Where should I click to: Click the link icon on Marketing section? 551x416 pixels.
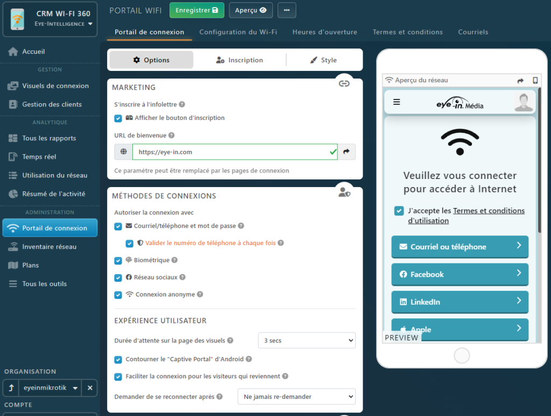344,83
